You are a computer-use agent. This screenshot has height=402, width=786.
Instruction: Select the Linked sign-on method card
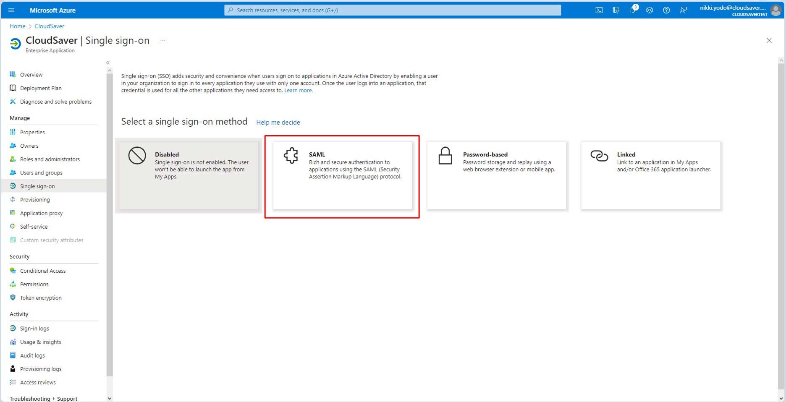tap(650, 175)
